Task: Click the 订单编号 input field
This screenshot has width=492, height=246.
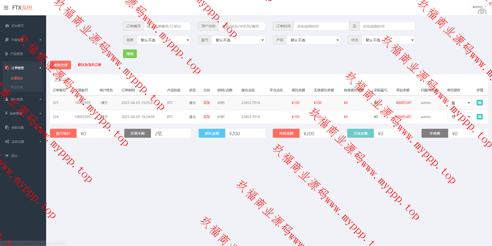Action: (167, 26)
